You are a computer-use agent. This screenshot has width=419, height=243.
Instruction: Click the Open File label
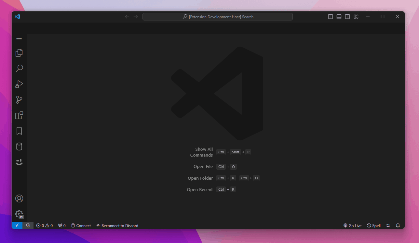[x=203, y=167]
